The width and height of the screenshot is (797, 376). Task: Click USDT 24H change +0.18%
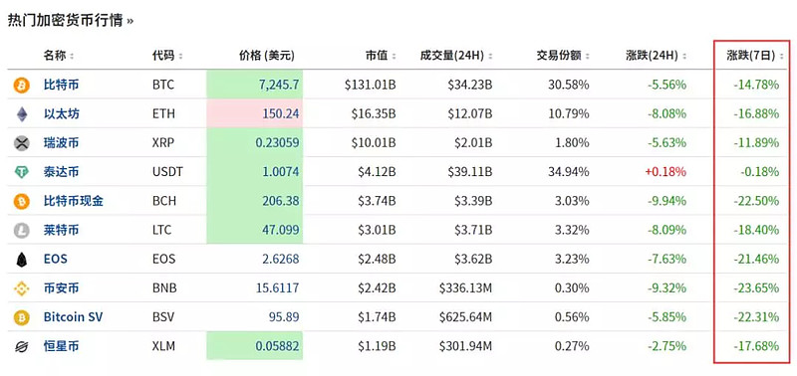665,172
